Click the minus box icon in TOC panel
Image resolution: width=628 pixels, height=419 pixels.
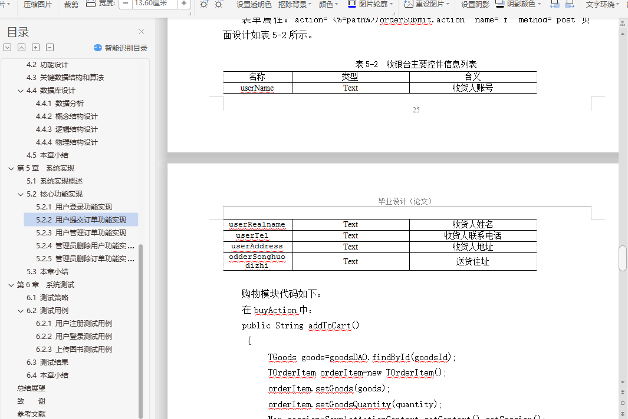coord(50,48)
